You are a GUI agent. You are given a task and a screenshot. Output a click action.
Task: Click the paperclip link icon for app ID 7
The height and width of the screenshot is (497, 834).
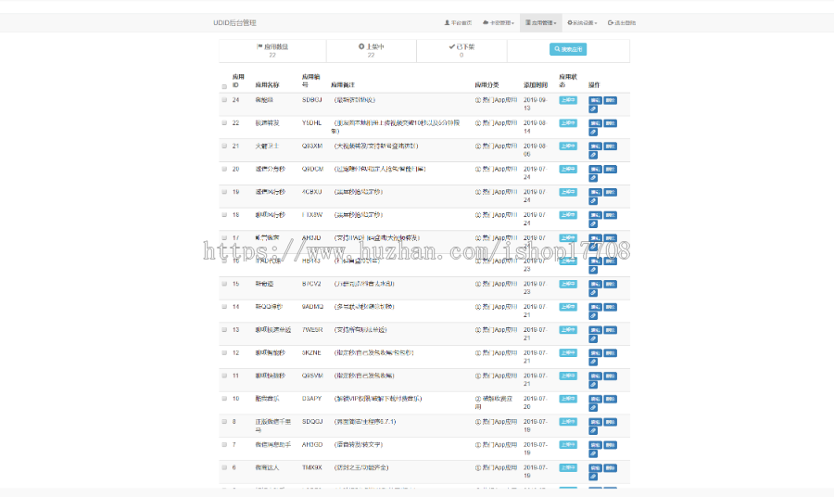[x=593, y=453]
